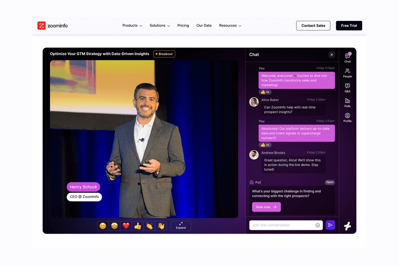The image size is (399, 266).
Task: Click the Contact Sales button
Action: (x=313, y=25)
